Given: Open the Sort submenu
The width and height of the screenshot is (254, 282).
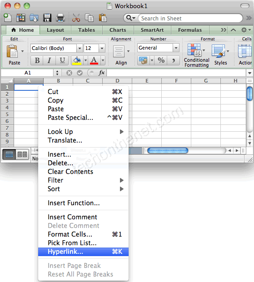Looking at the screenshot, I should 83,189.
